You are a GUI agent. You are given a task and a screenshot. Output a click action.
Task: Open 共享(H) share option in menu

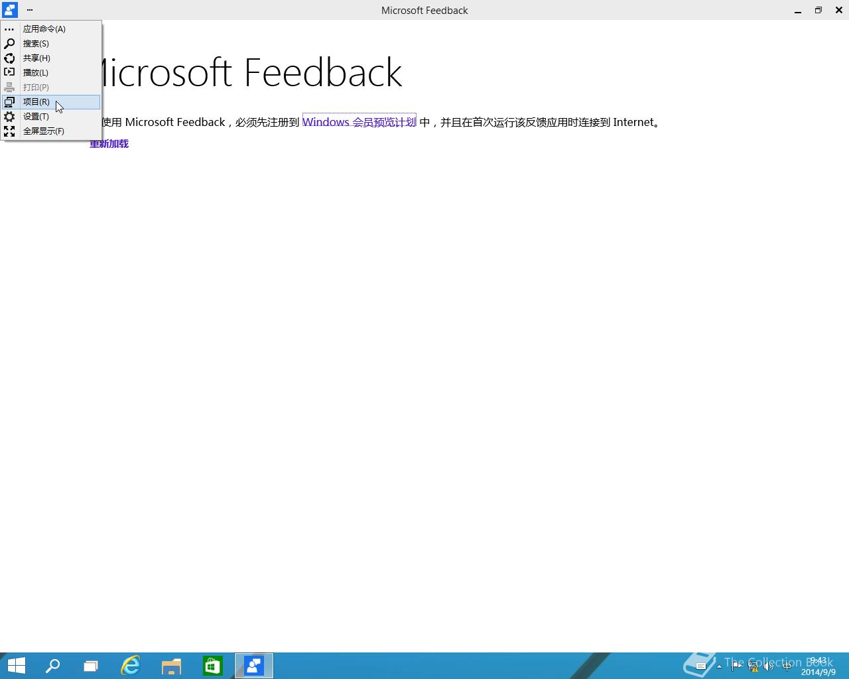pyautogui.click(x=51, y=58)
